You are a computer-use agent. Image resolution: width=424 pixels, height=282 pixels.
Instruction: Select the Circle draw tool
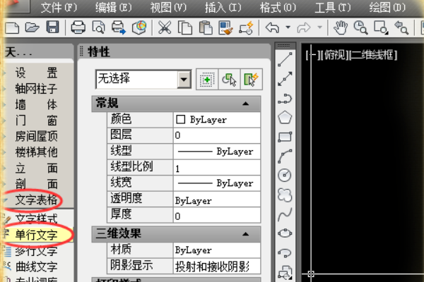pyautogui.click(x=285, y=175)
